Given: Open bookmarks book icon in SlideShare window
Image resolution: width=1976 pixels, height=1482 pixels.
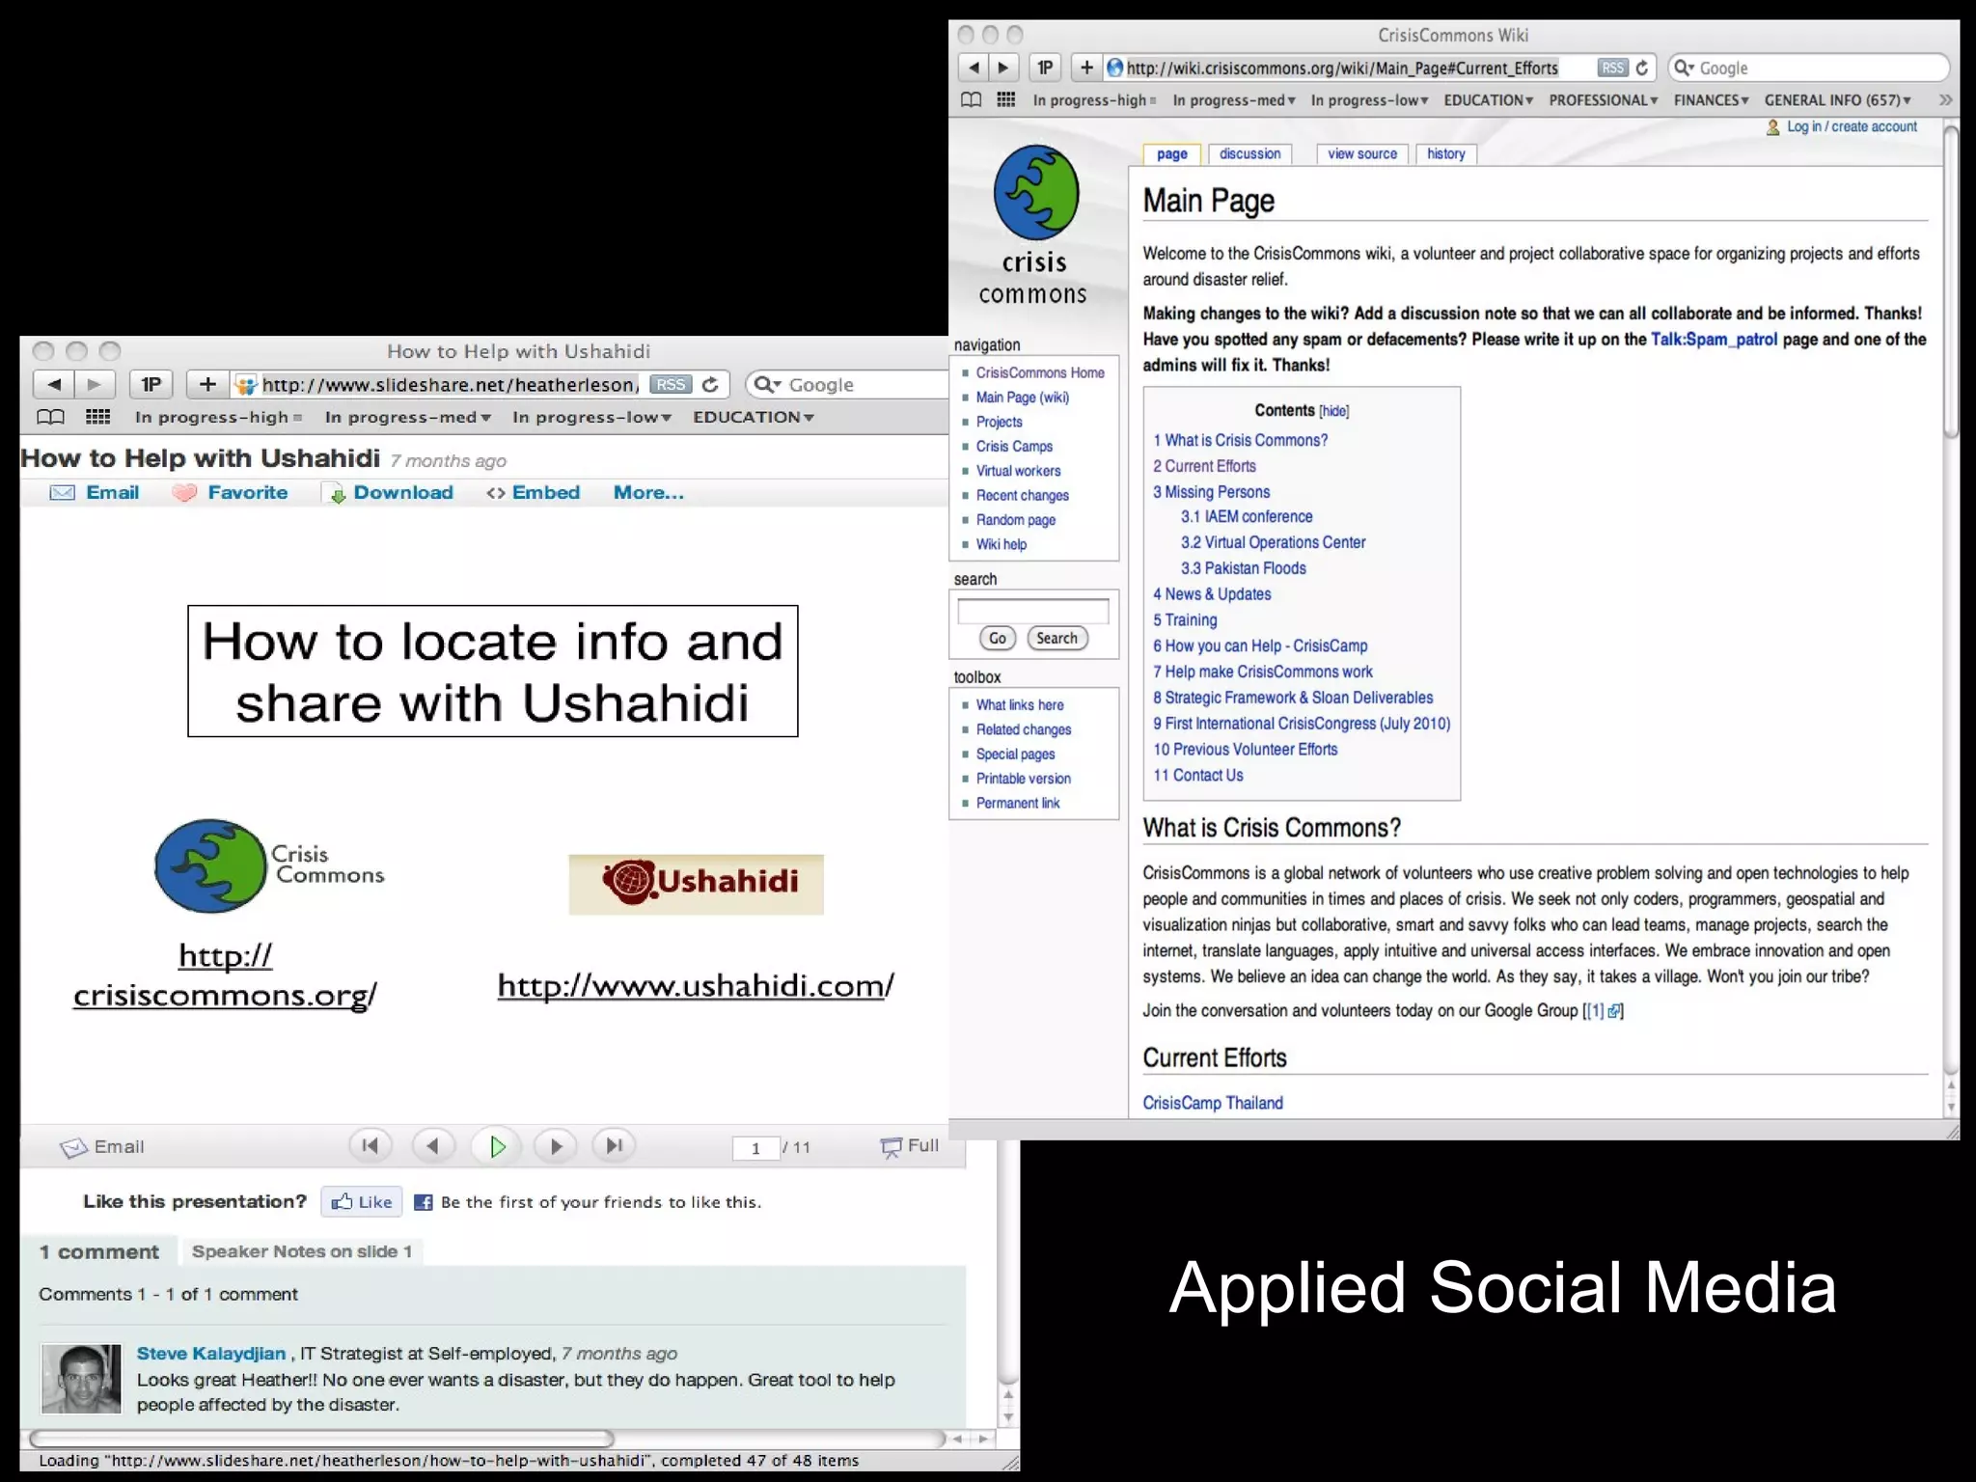Looking at the screenshot, I should click(50, 417).
